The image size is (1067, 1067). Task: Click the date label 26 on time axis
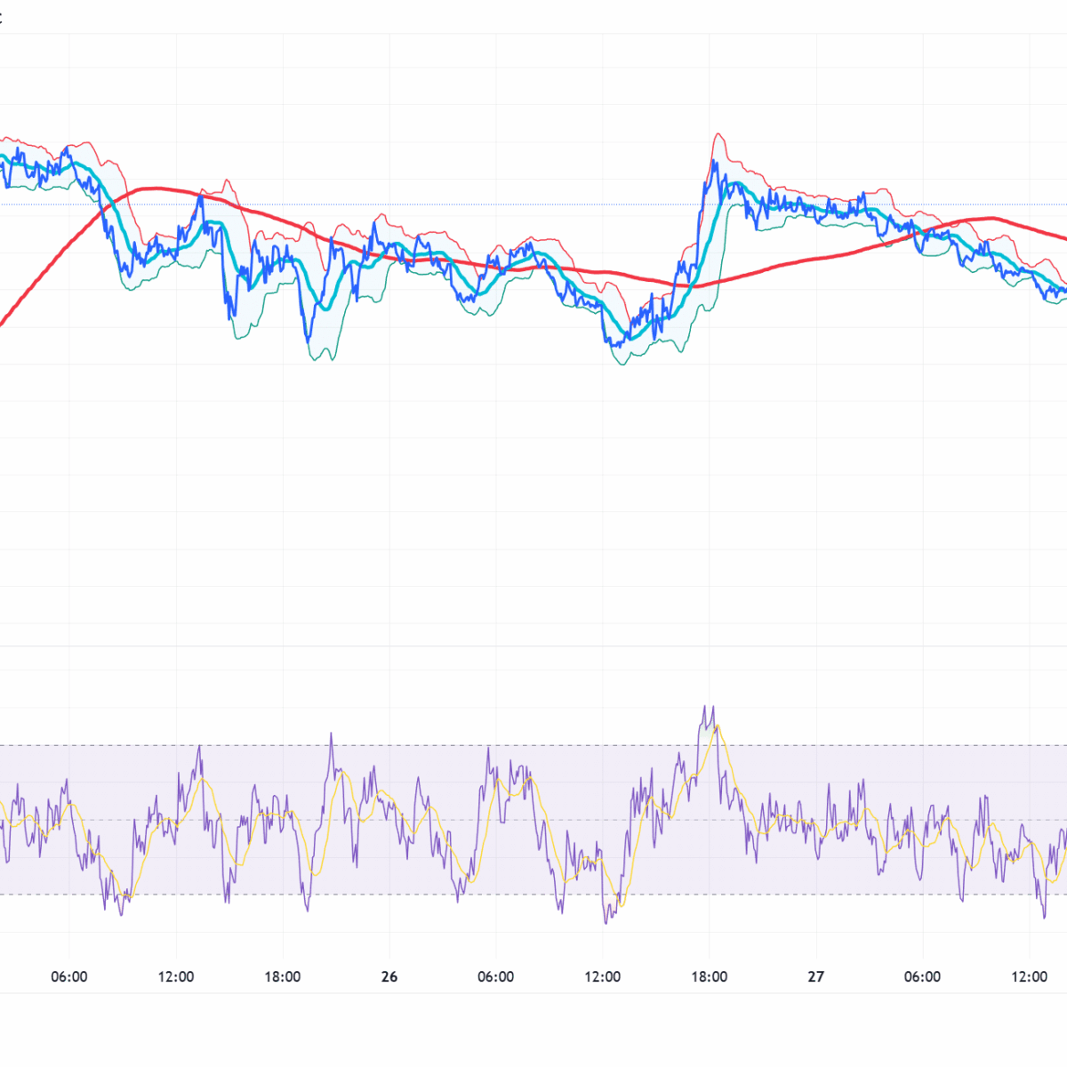coord(389,976)
